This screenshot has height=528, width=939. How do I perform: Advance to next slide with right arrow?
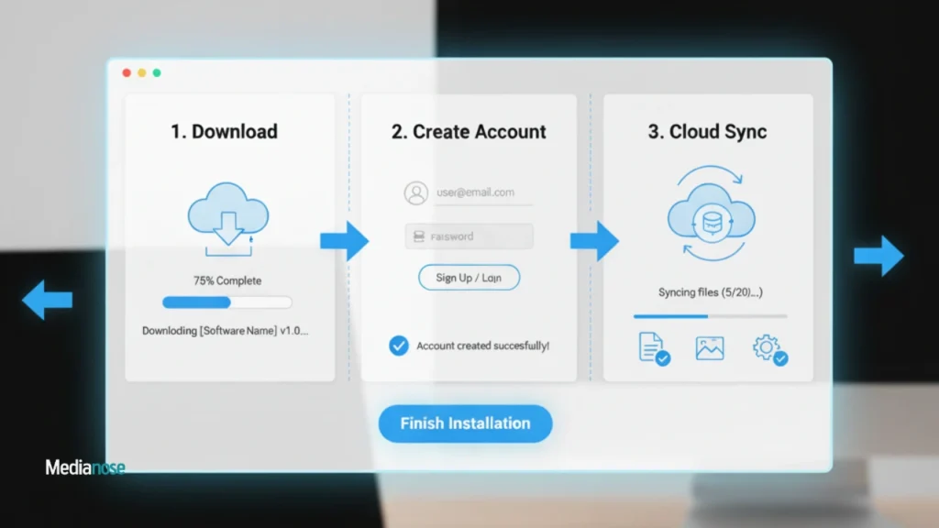point(878,256)
